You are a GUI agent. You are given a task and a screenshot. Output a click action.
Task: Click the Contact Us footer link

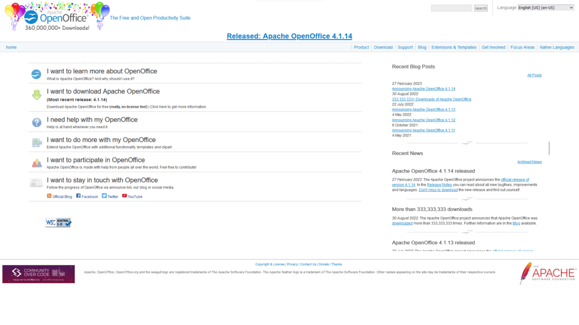pos(308,264)
